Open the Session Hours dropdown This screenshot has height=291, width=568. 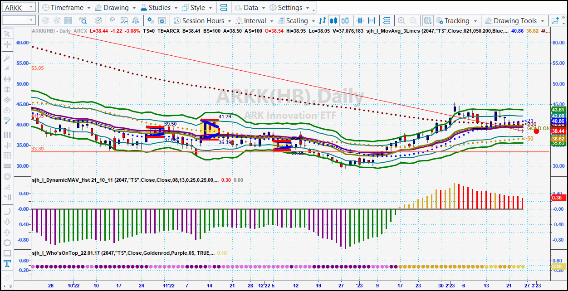(202, 20)
